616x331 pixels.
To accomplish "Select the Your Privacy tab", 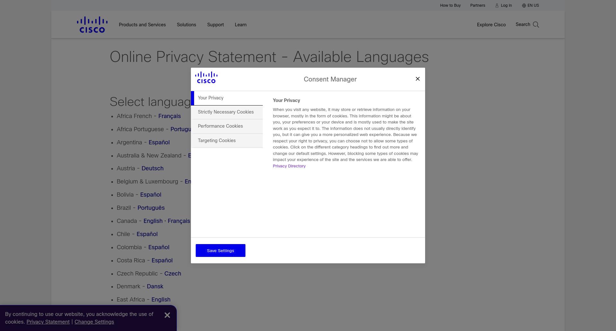I will coord(227,98).
